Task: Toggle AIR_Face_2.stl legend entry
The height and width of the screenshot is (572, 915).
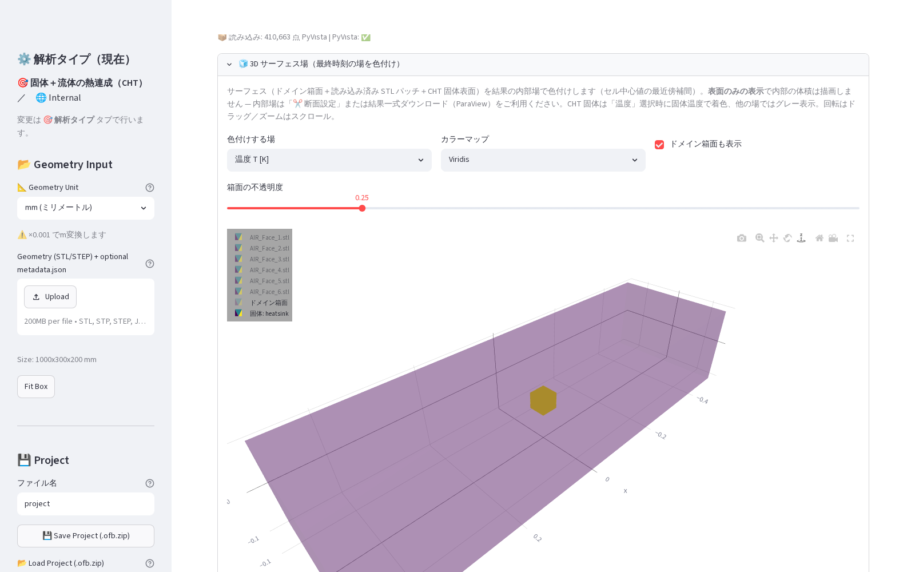Action: click(x=262, y=248)
